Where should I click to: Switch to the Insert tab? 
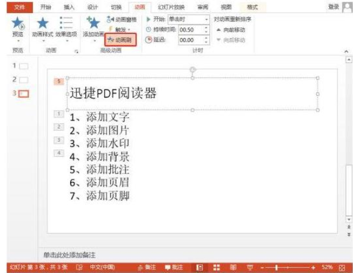69,7
